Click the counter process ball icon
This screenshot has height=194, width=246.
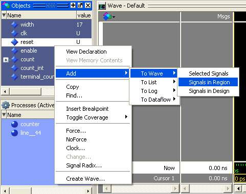(14, 124)
